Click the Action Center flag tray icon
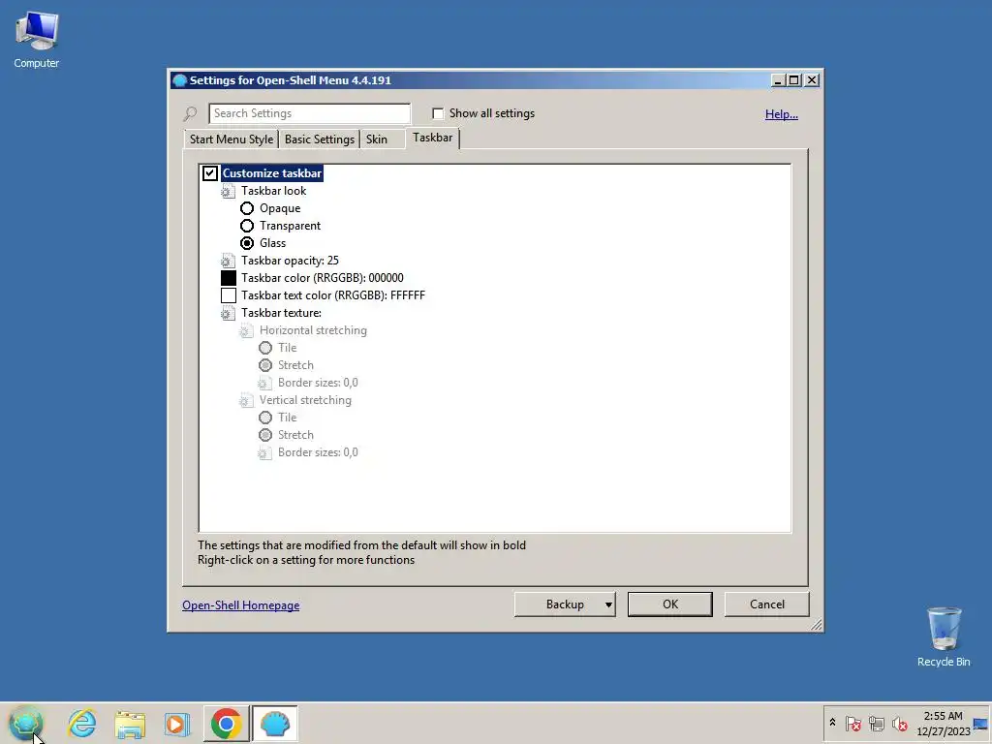This screenshot has width=992, height=744. [x=852, y=723]
